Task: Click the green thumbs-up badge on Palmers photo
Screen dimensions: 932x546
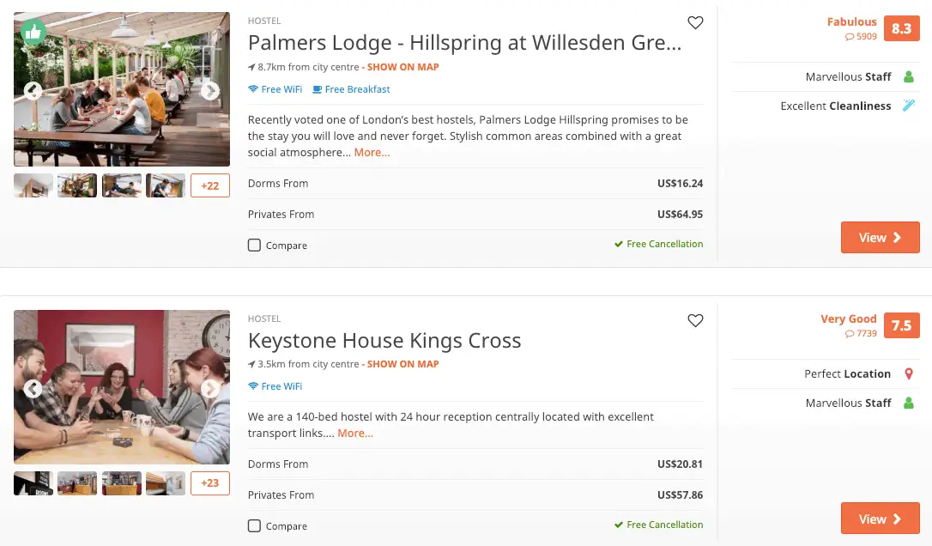Action: pos(33,33)
